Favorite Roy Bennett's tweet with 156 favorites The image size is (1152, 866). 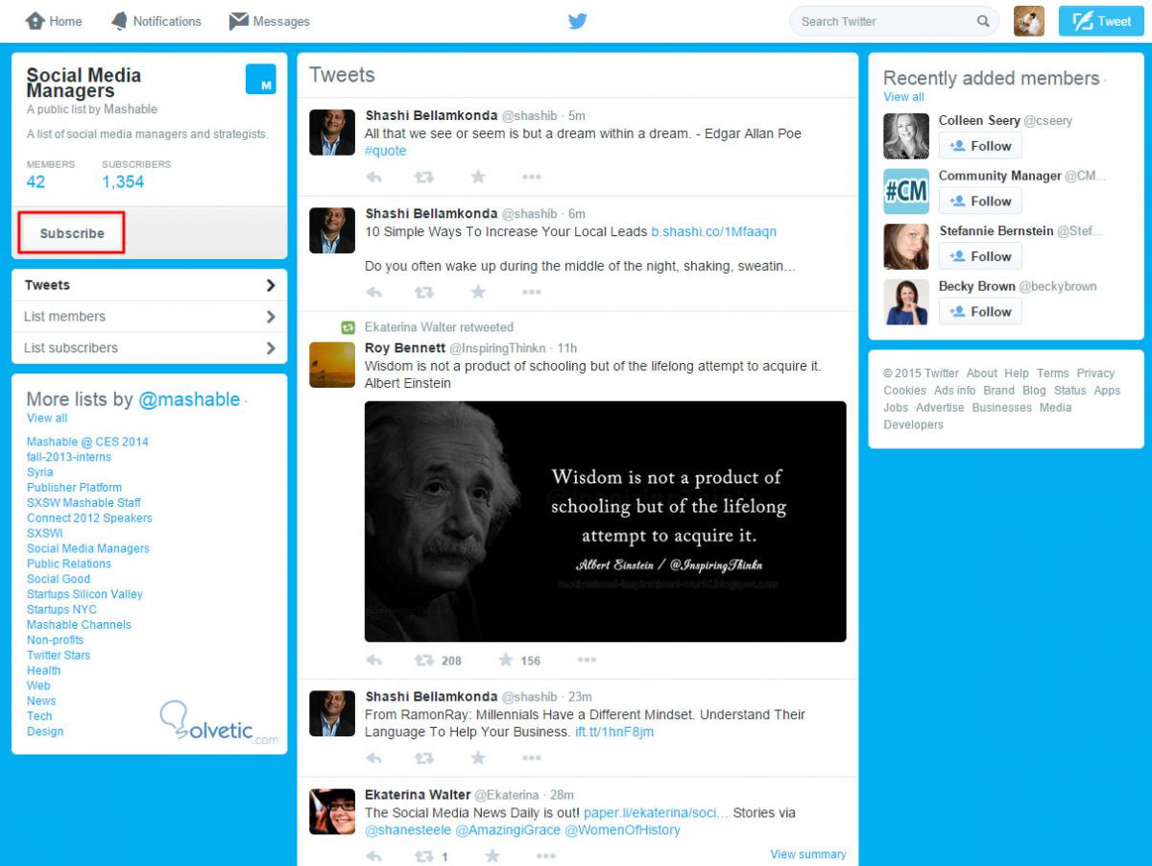tap(506, 660)
